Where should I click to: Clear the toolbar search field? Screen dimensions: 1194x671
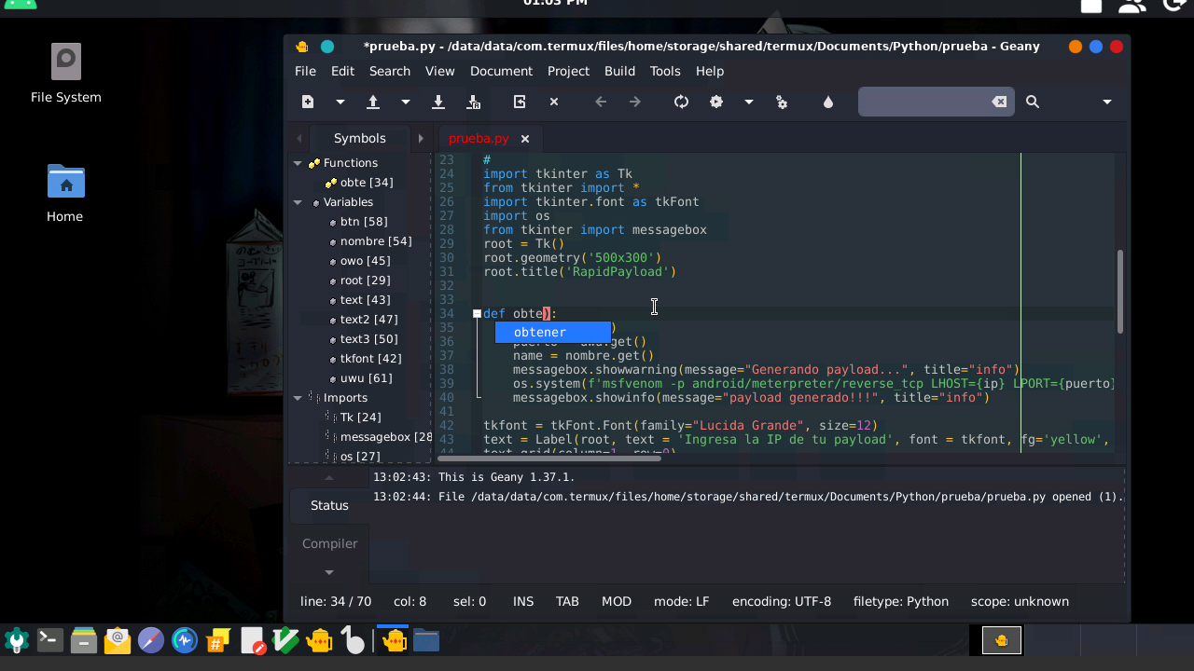(999, 102)
